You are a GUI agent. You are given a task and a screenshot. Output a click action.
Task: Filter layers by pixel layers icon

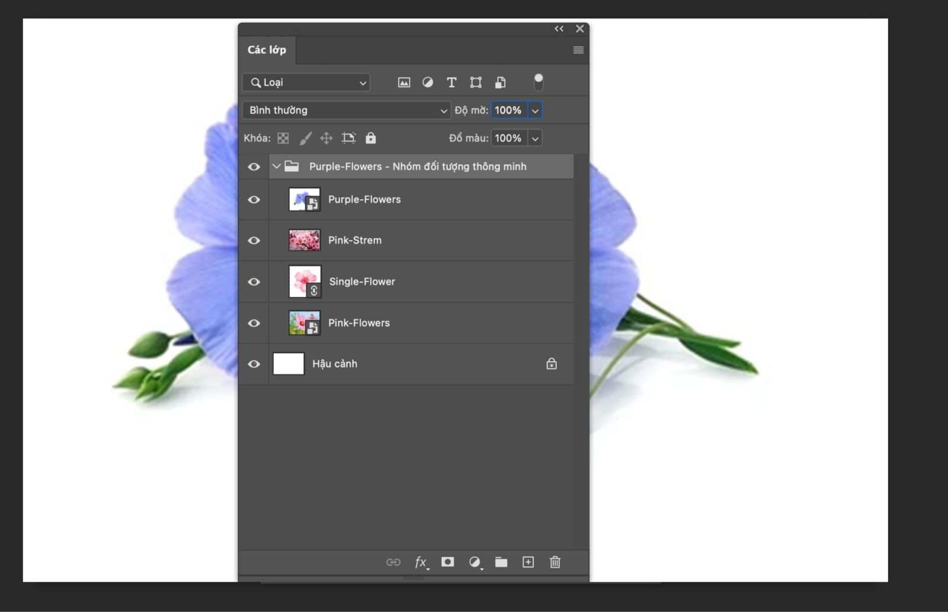point(404,82)
